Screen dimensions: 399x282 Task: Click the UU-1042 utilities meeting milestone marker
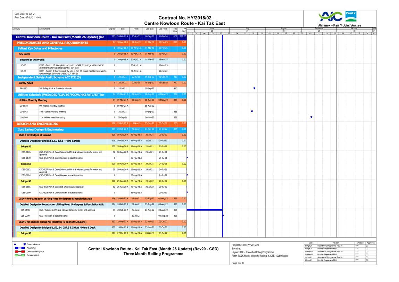pyautogui.click(x=252, y=111)
